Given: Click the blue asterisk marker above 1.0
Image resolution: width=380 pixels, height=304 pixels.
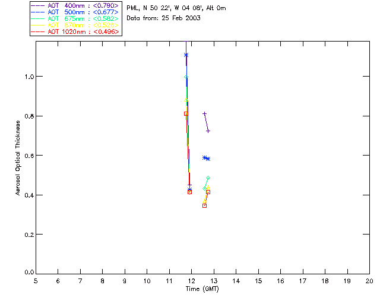Looking at the screenshot, I should pos(186,55).
